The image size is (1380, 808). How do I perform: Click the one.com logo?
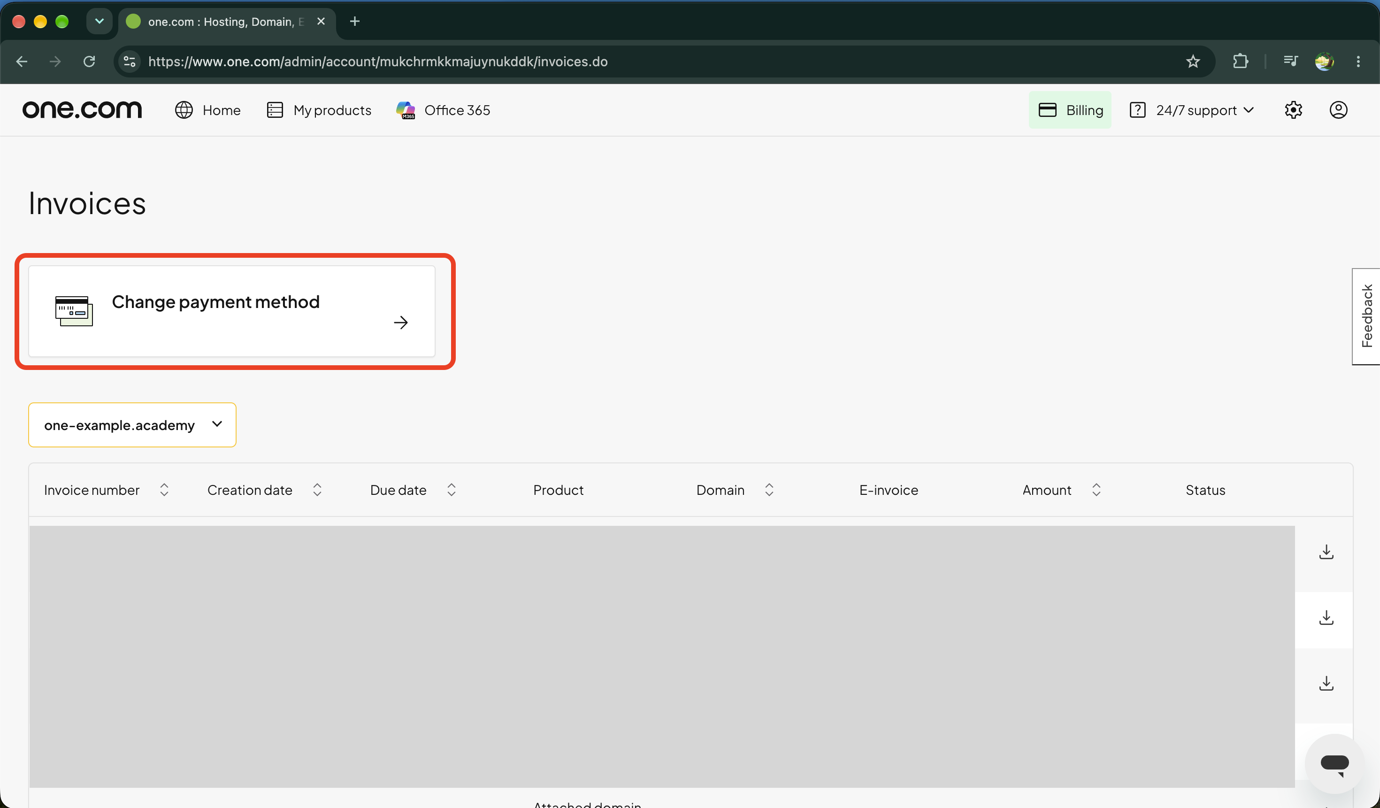point(82,109)
